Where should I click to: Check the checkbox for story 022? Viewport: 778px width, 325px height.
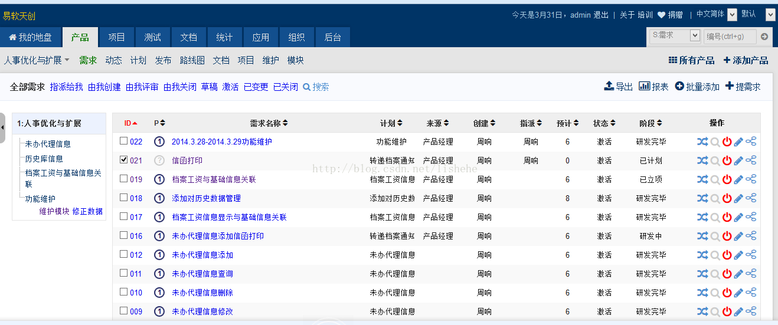[x=123, y=141]
